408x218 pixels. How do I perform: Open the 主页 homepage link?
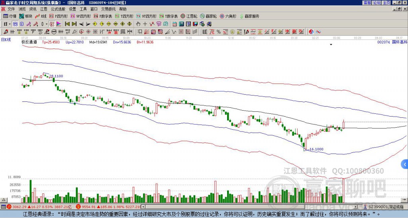coord(386,3)
